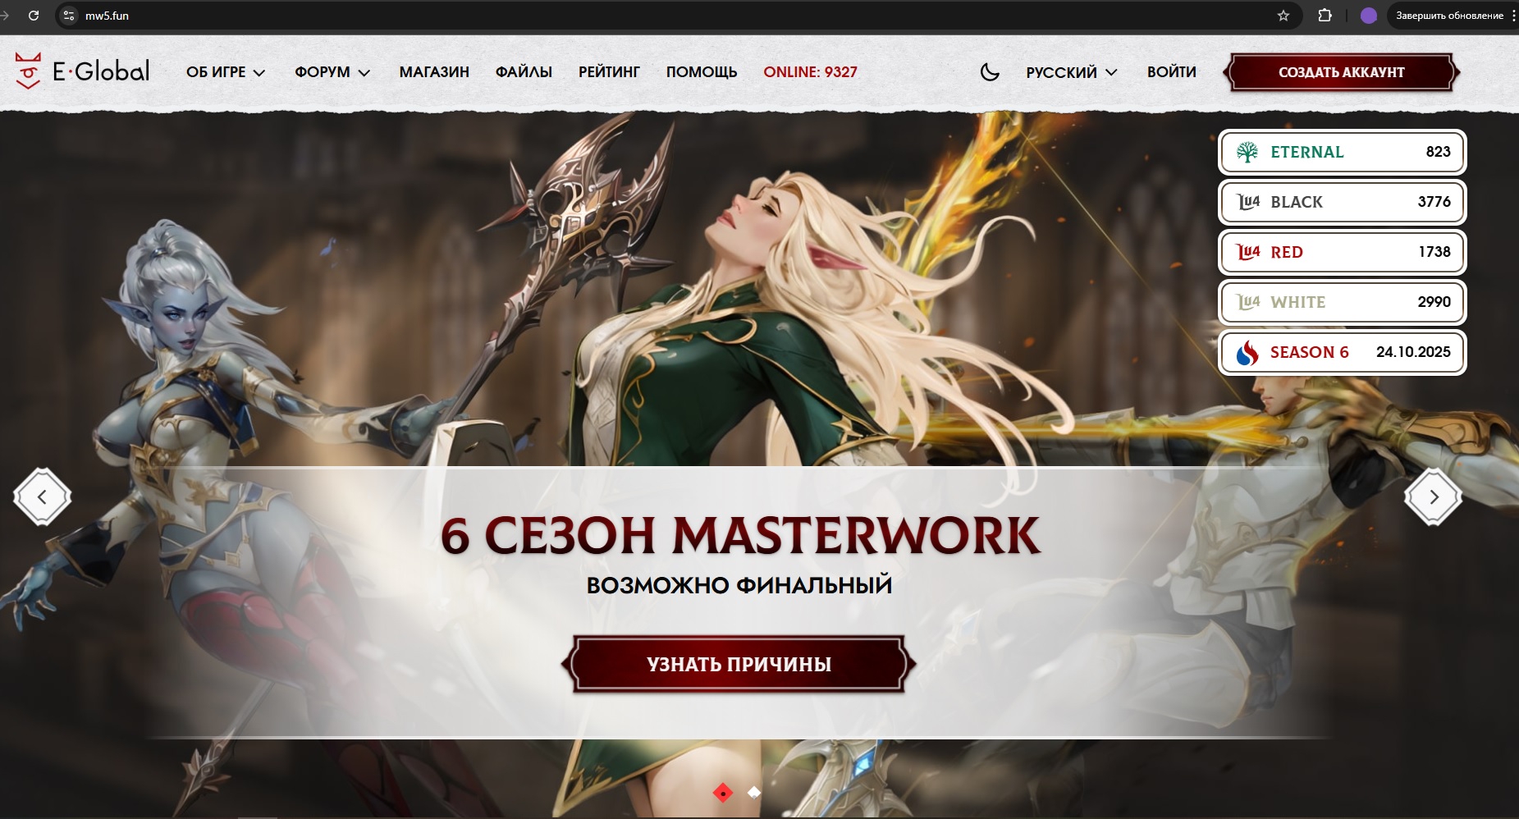This screenshot has height=819, width=1519.
Task: Click the Завершить обновление browser button
Action: 1448,16
